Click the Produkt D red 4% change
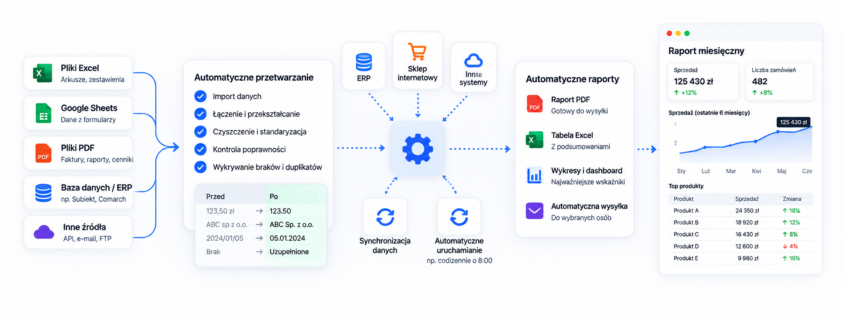Viewport: 843px width, 316px height. pos(790,246)
